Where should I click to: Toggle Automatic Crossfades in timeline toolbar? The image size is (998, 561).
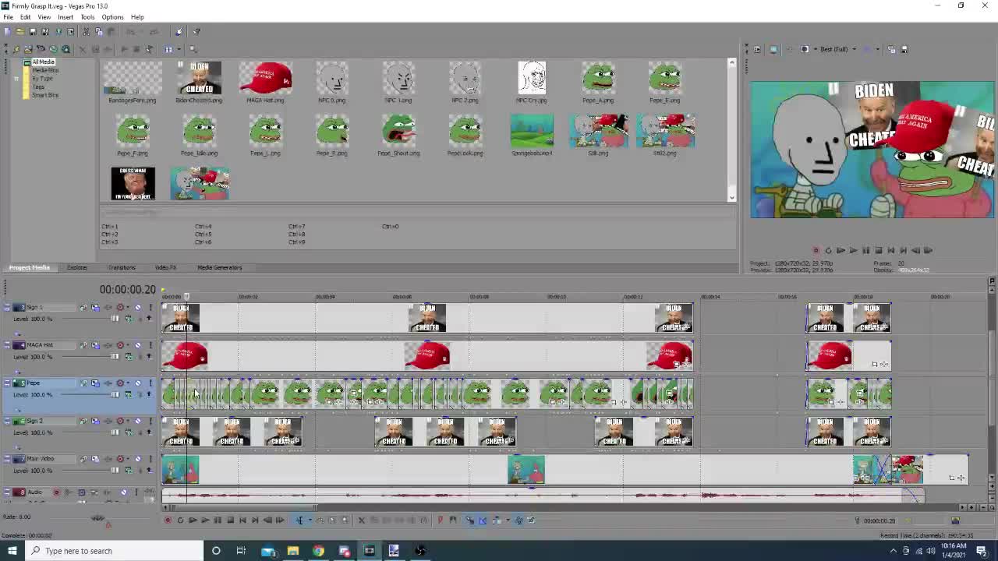483,520
